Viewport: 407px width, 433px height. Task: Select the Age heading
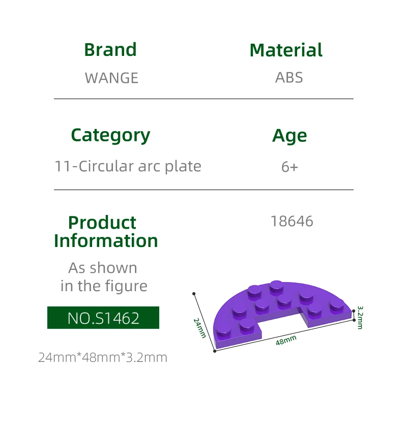289,136
